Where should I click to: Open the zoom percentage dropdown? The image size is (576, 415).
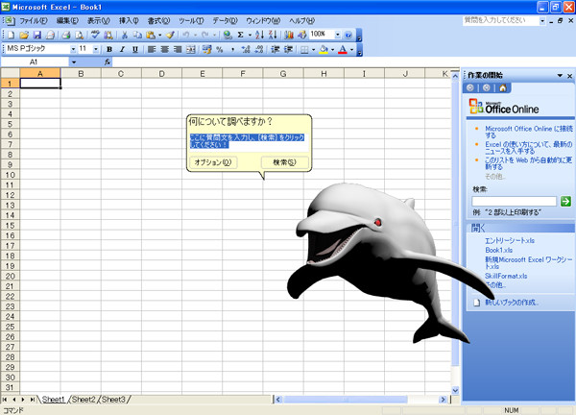(x=337, y=35)
